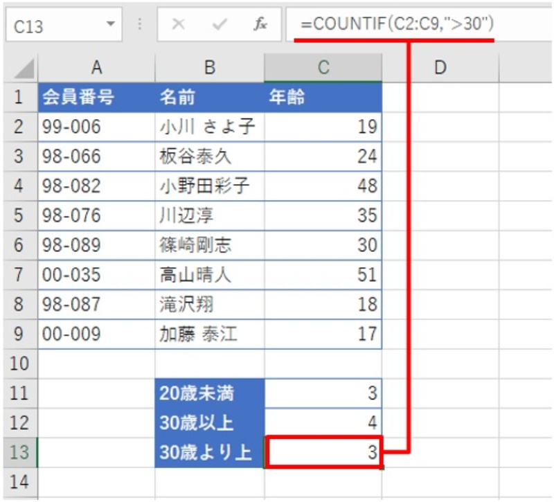Click cell with member number 98-076

pos(96,215)
